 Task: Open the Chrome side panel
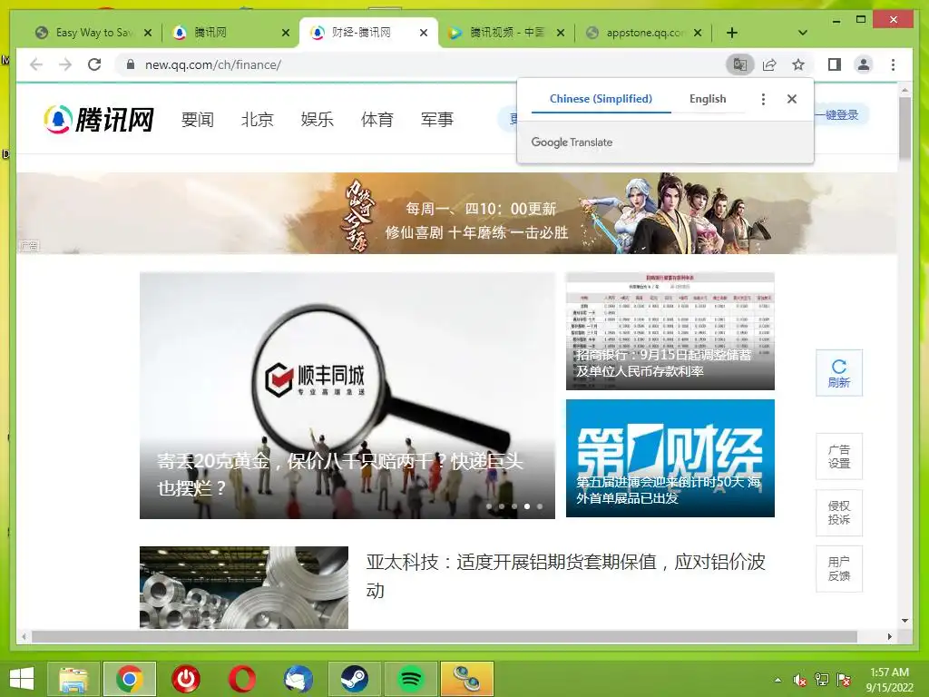click(835, 64)
